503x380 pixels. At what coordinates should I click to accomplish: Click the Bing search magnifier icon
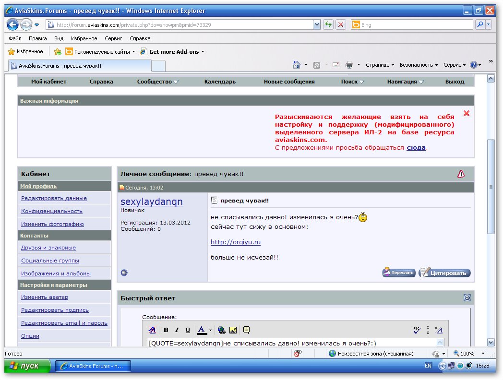tap(480, 24)
